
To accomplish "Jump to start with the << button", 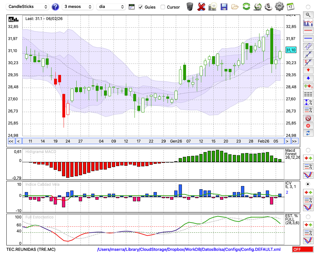I will point(11,141).
